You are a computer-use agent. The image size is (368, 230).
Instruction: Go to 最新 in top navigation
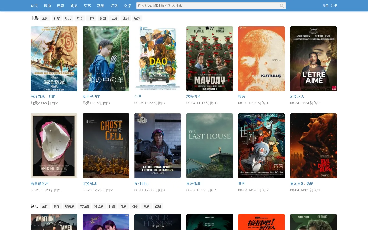[x=48, y=6]
